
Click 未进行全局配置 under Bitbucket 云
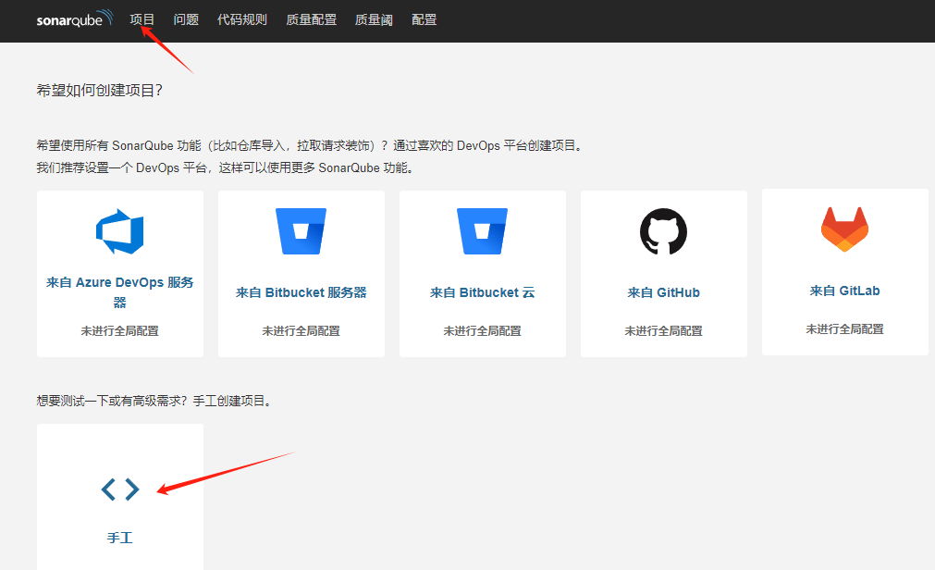point(483,330)
